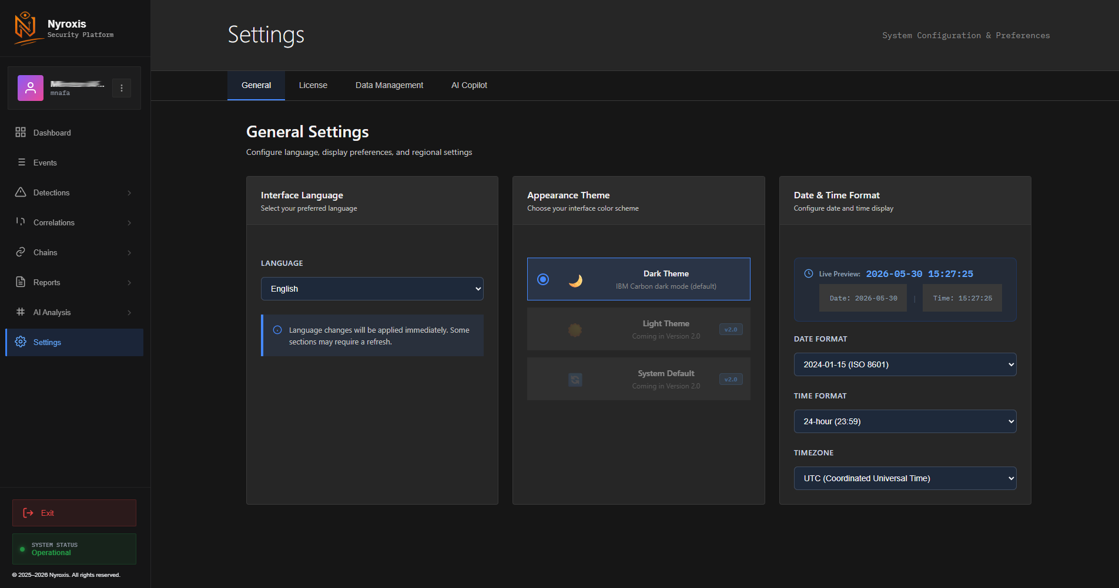Click the AI Analysis hash icon
This screenshot has height=588, width=1119.
(x=21, y=312)
